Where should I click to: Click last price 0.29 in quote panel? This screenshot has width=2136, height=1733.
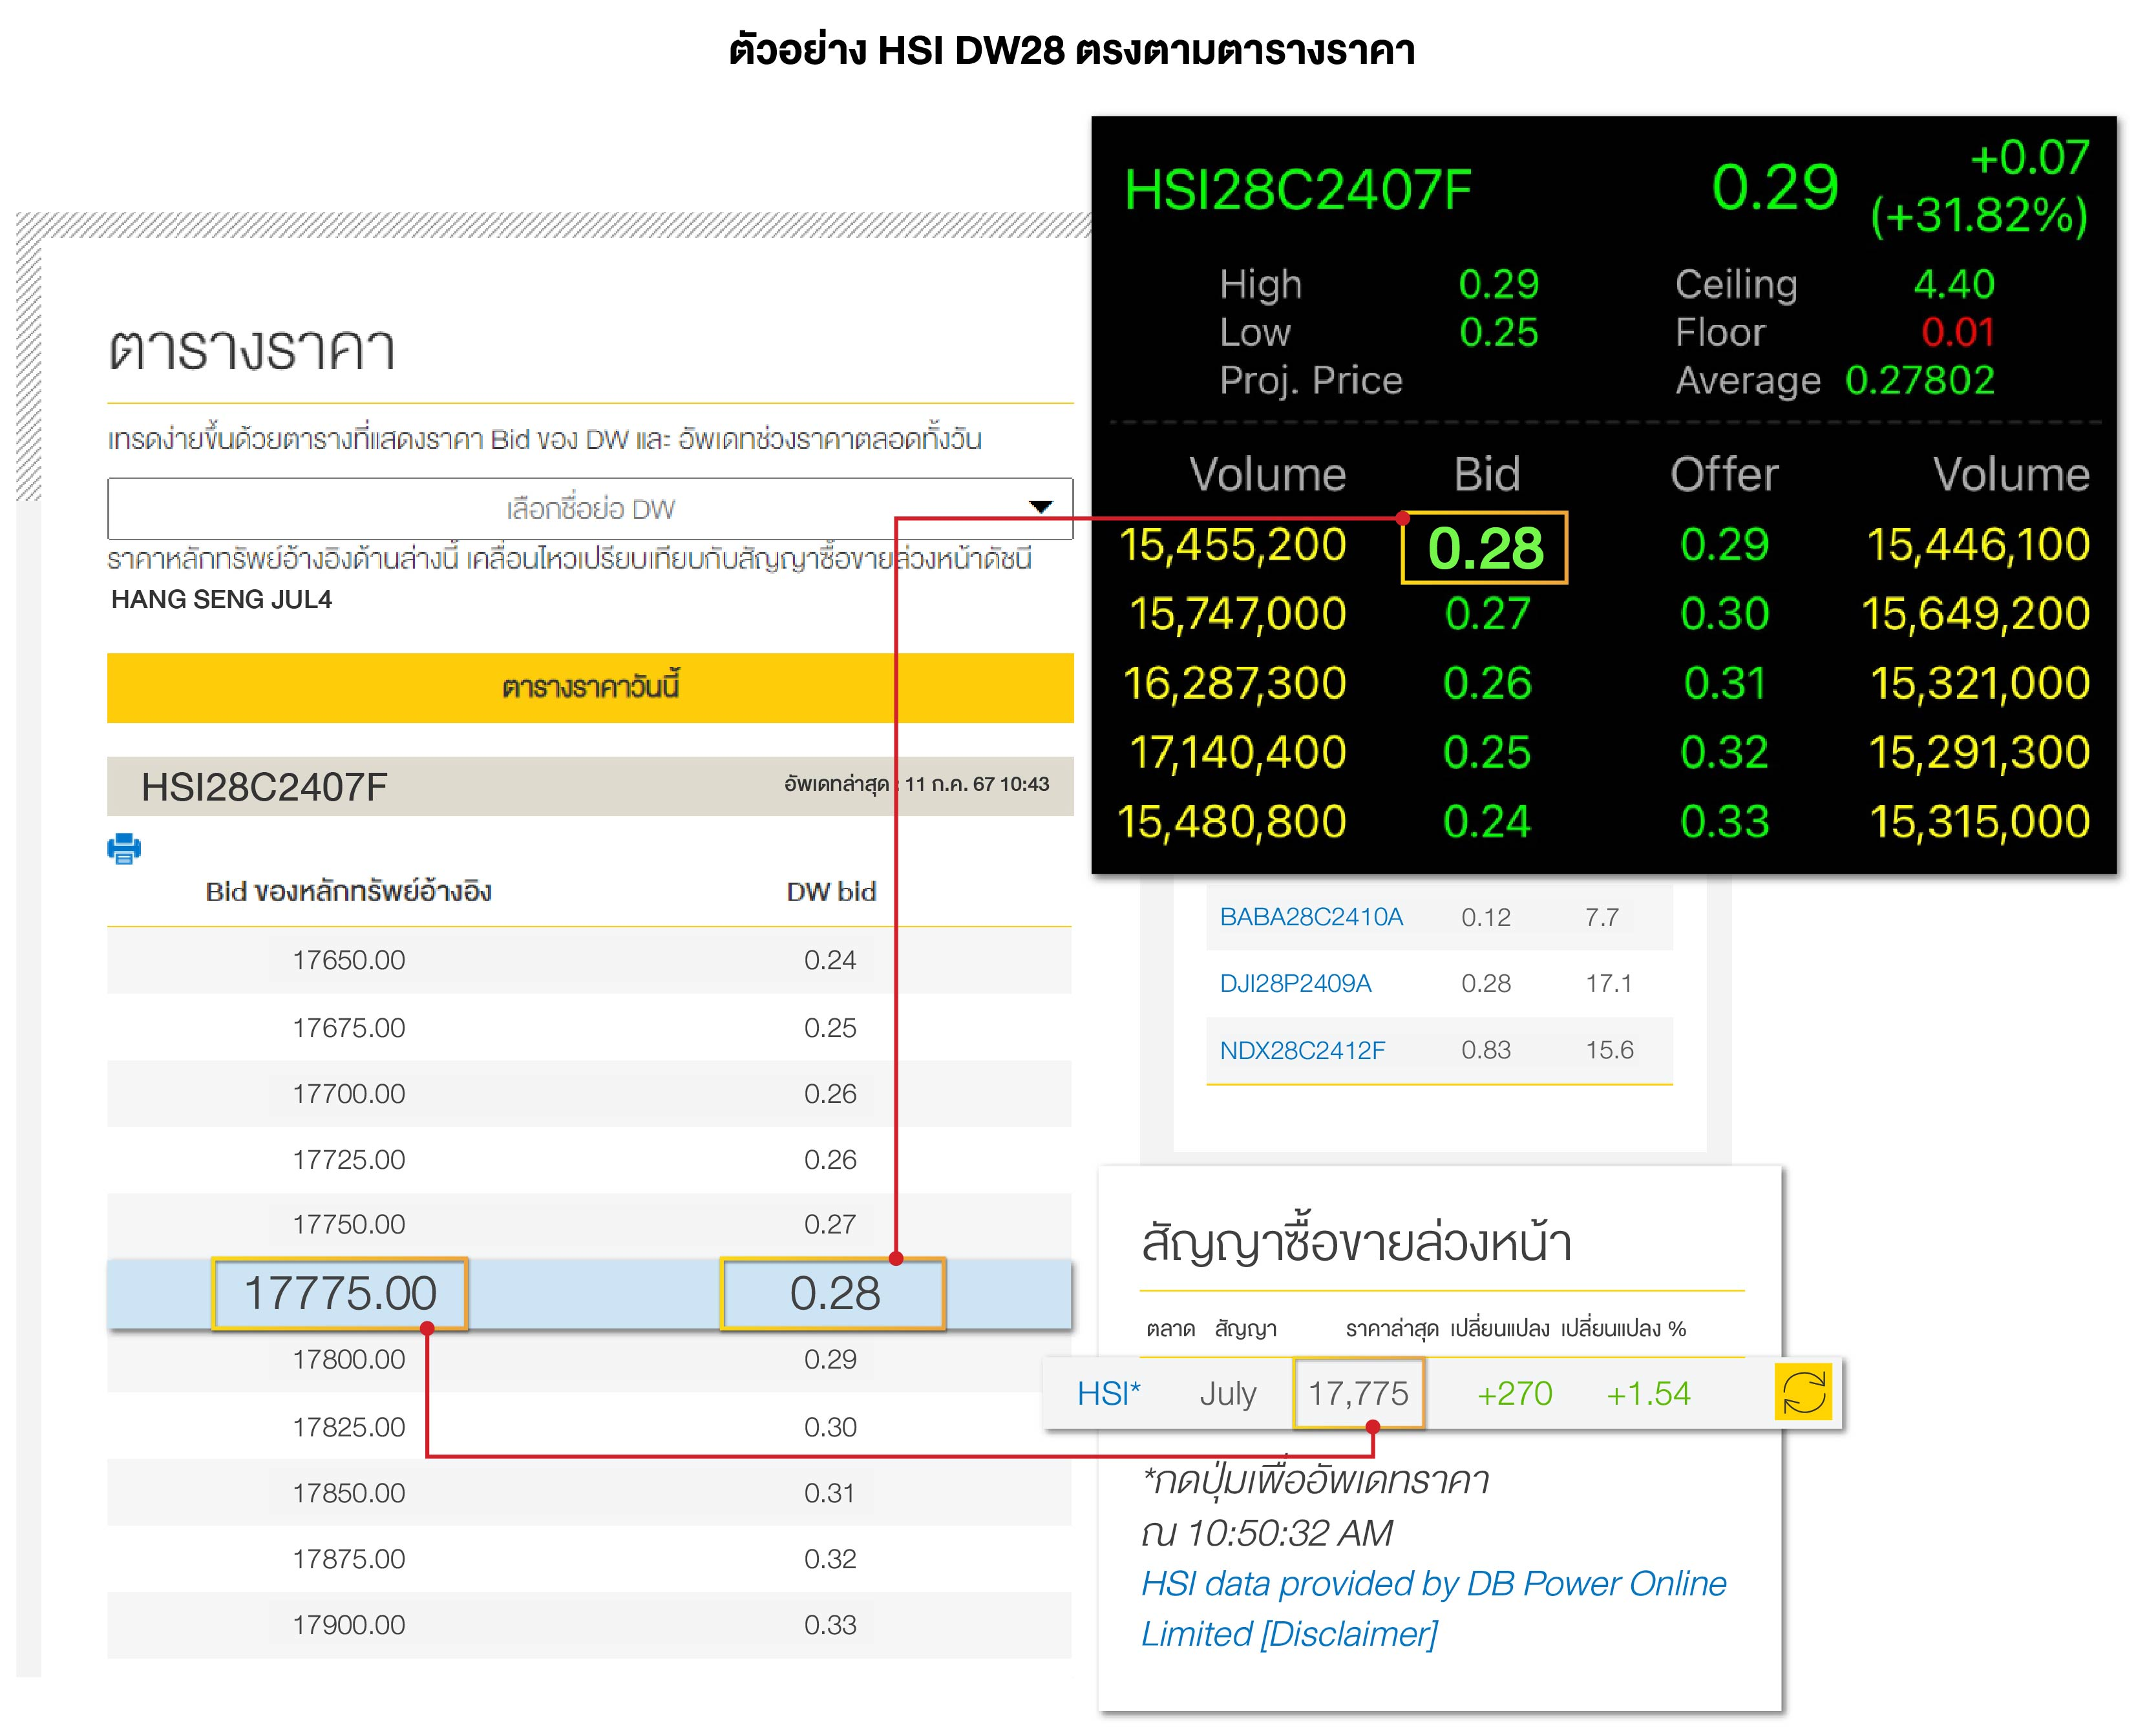point(1775,187)
